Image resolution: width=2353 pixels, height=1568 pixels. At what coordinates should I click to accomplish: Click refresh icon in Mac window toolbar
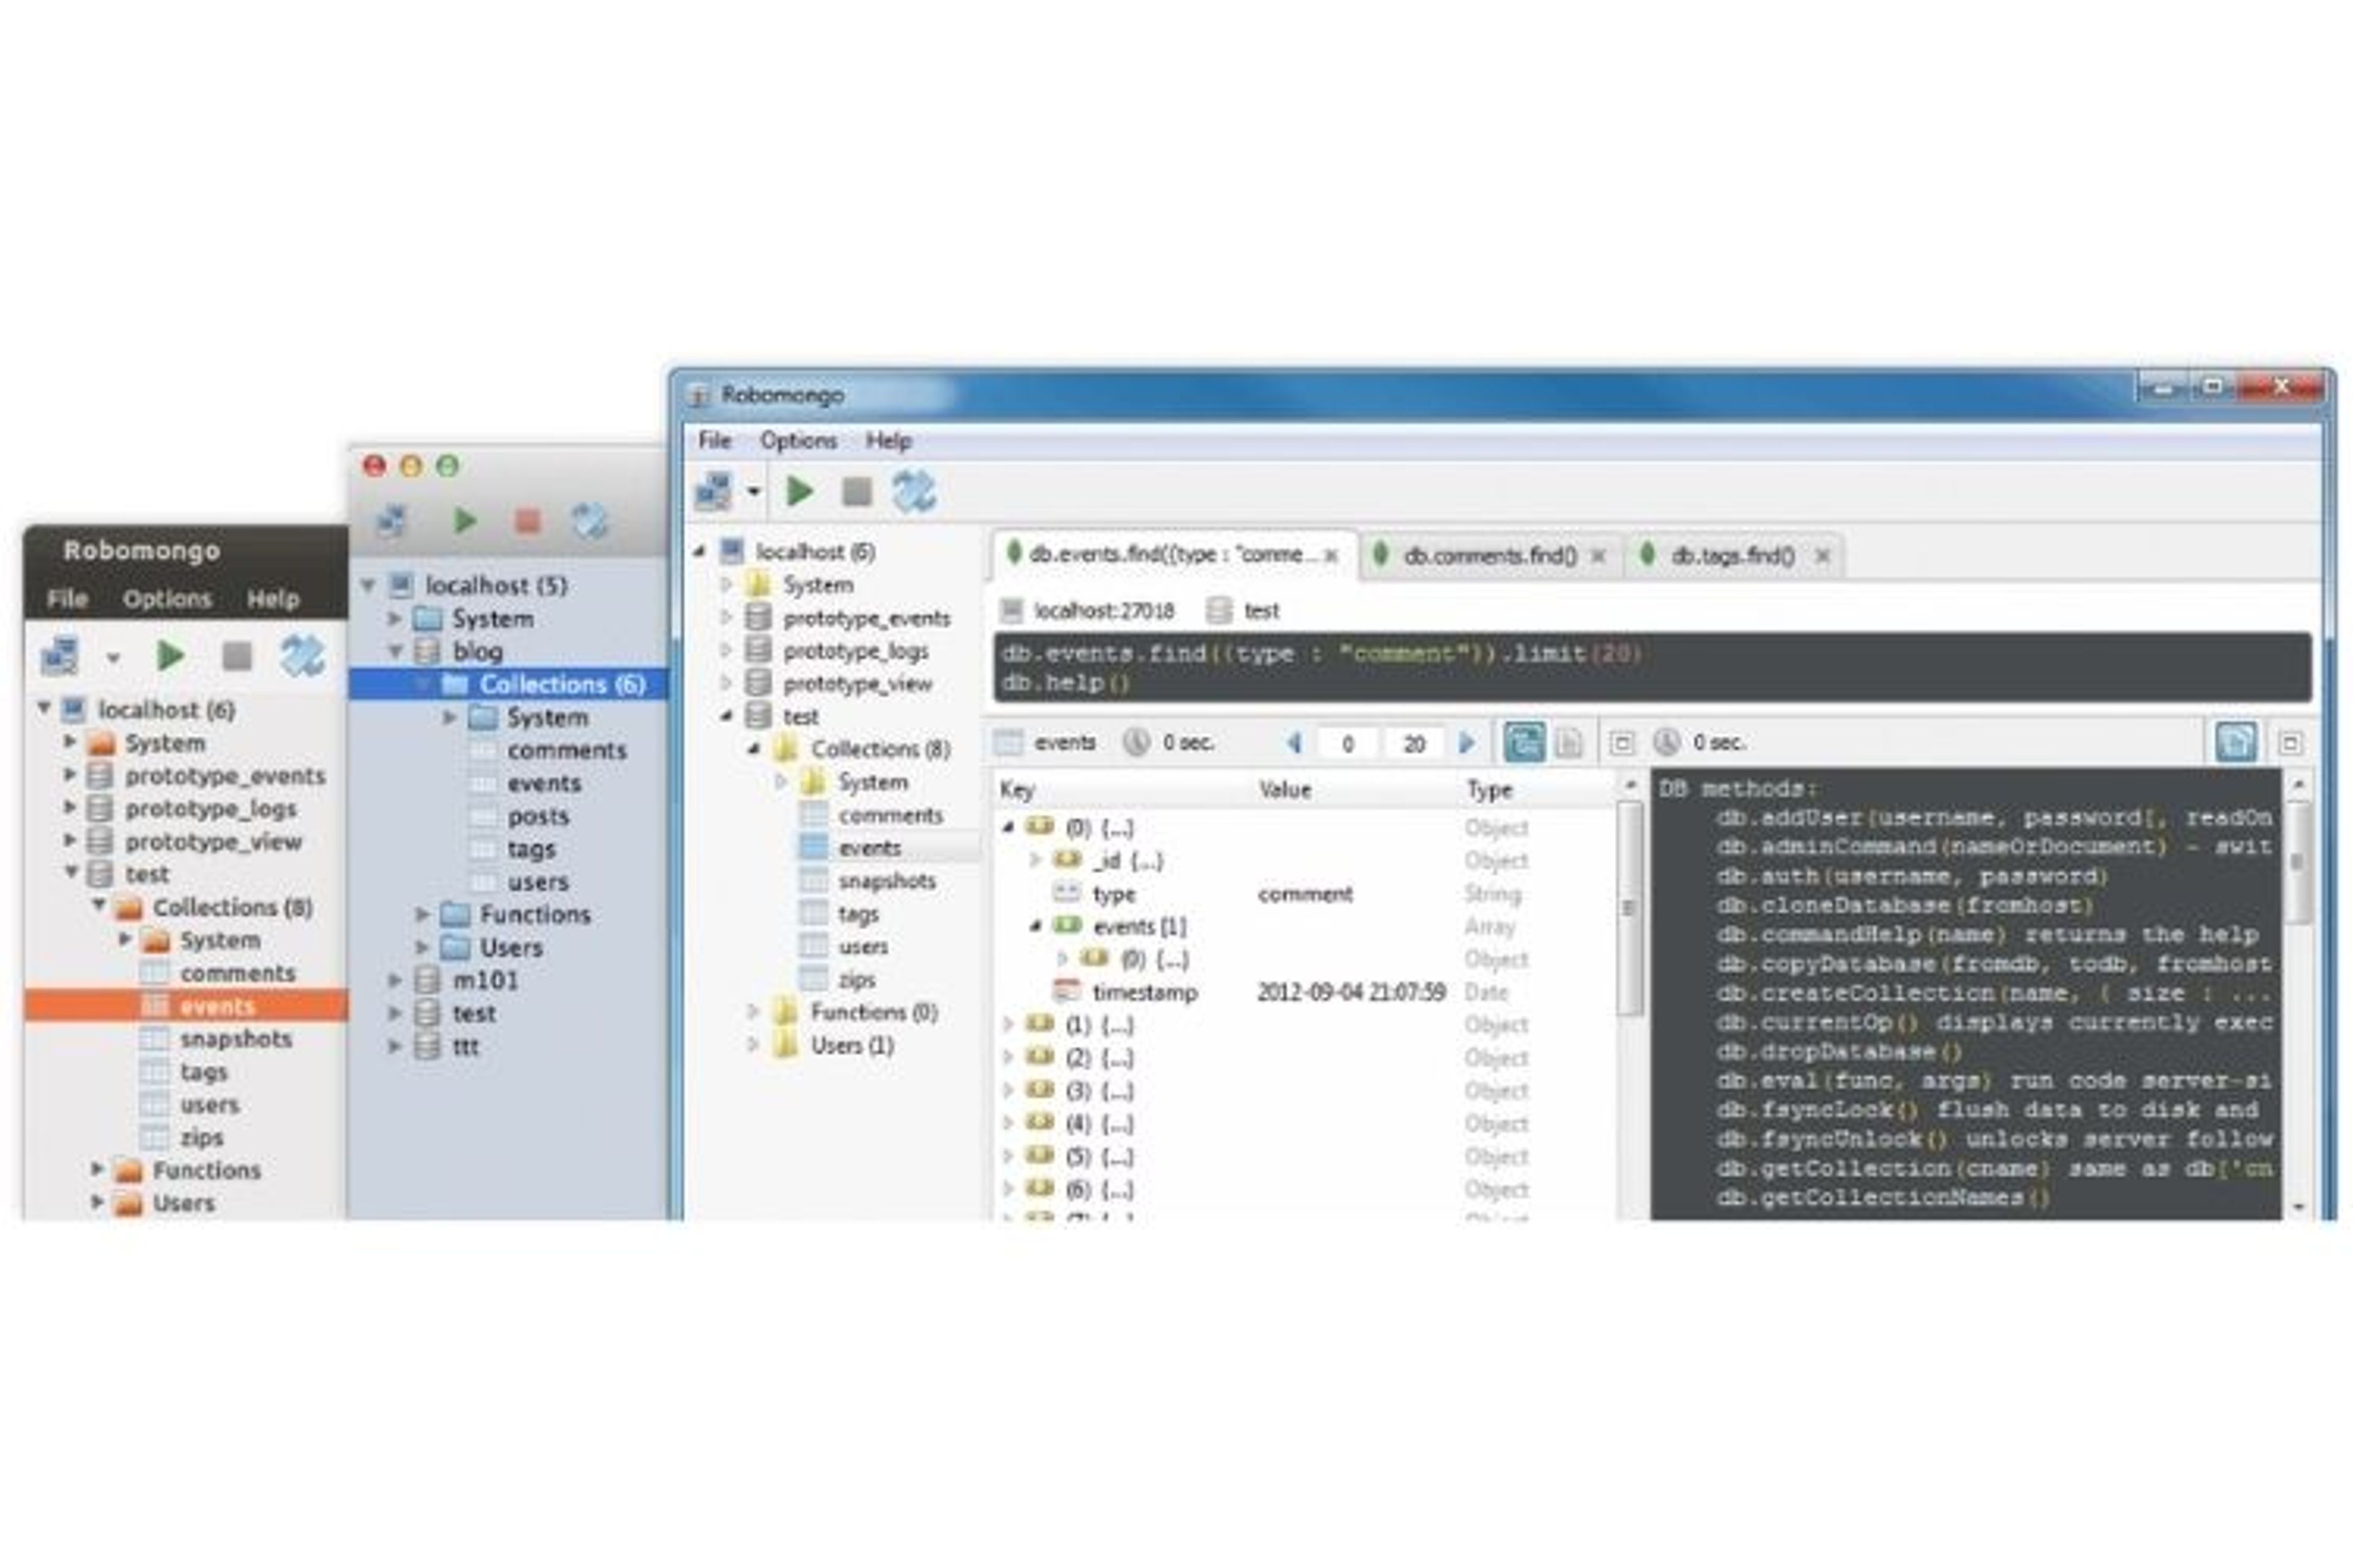590,521
